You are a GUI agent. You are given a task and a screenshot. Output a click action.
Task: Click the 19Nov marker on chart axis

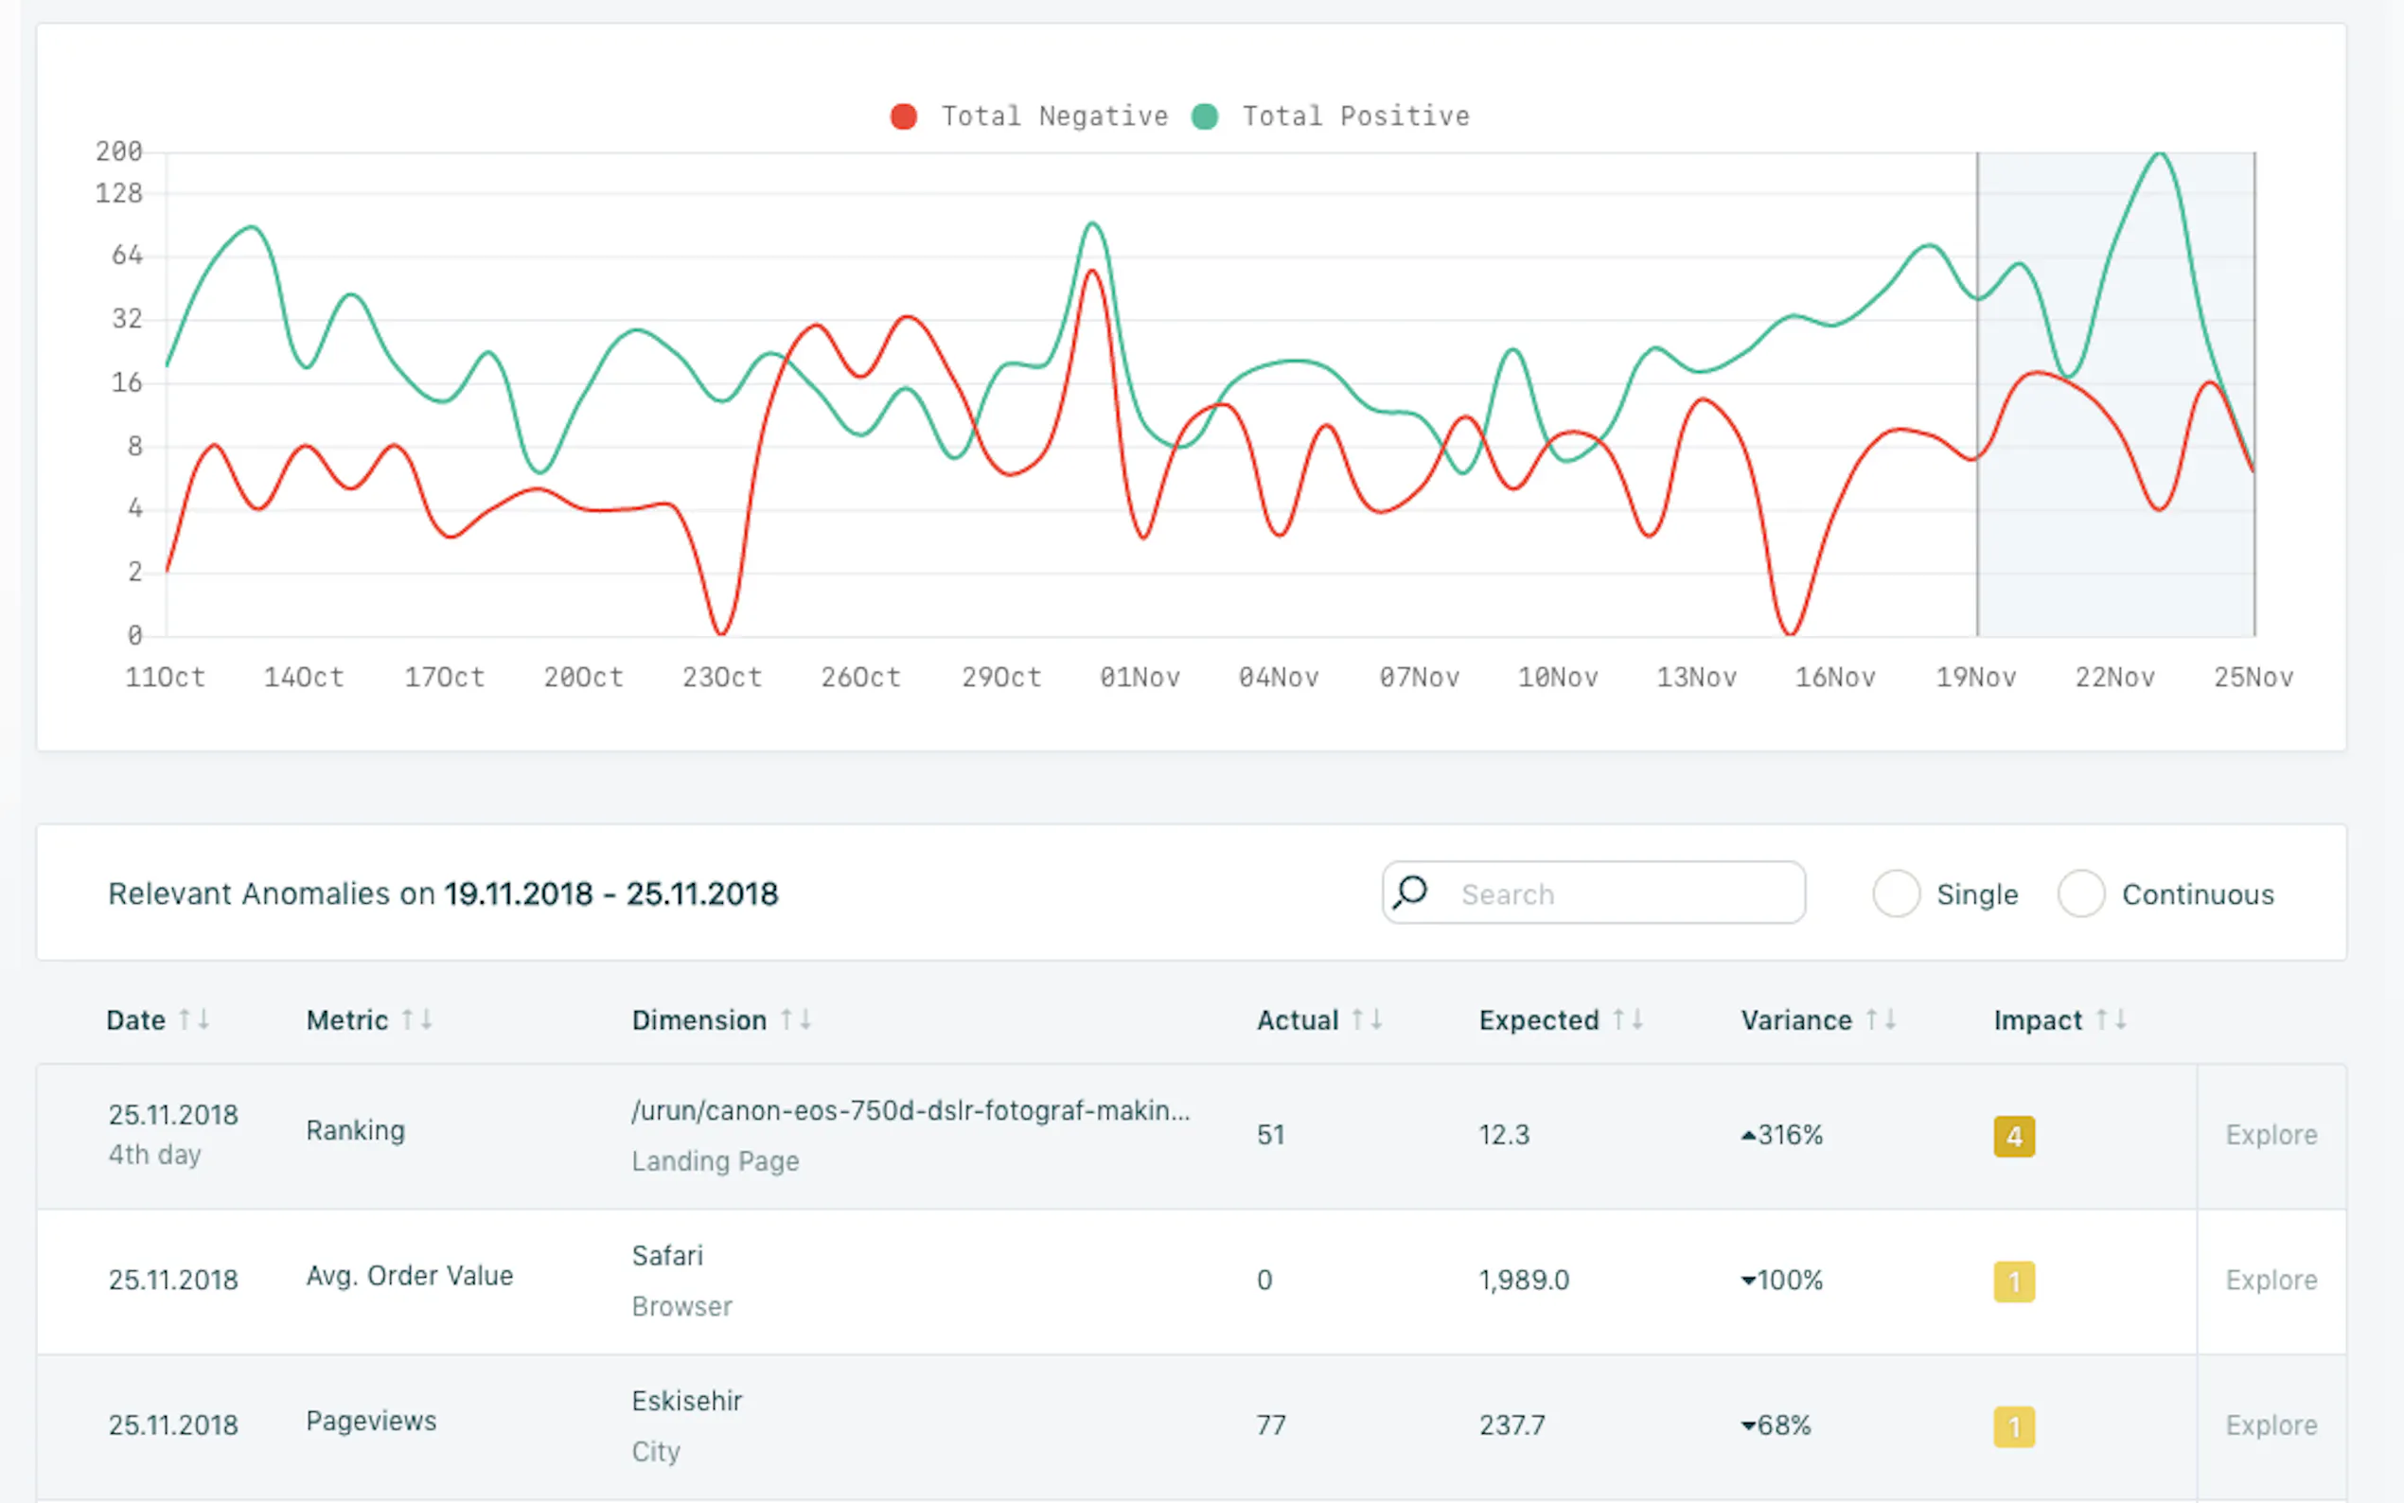click(x=1975, y=678)
